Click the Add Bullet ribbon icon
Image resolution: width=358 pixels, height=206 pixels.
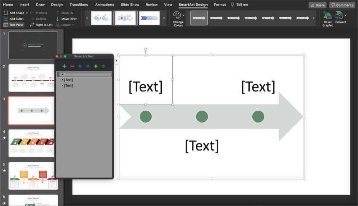coord(14,19)
